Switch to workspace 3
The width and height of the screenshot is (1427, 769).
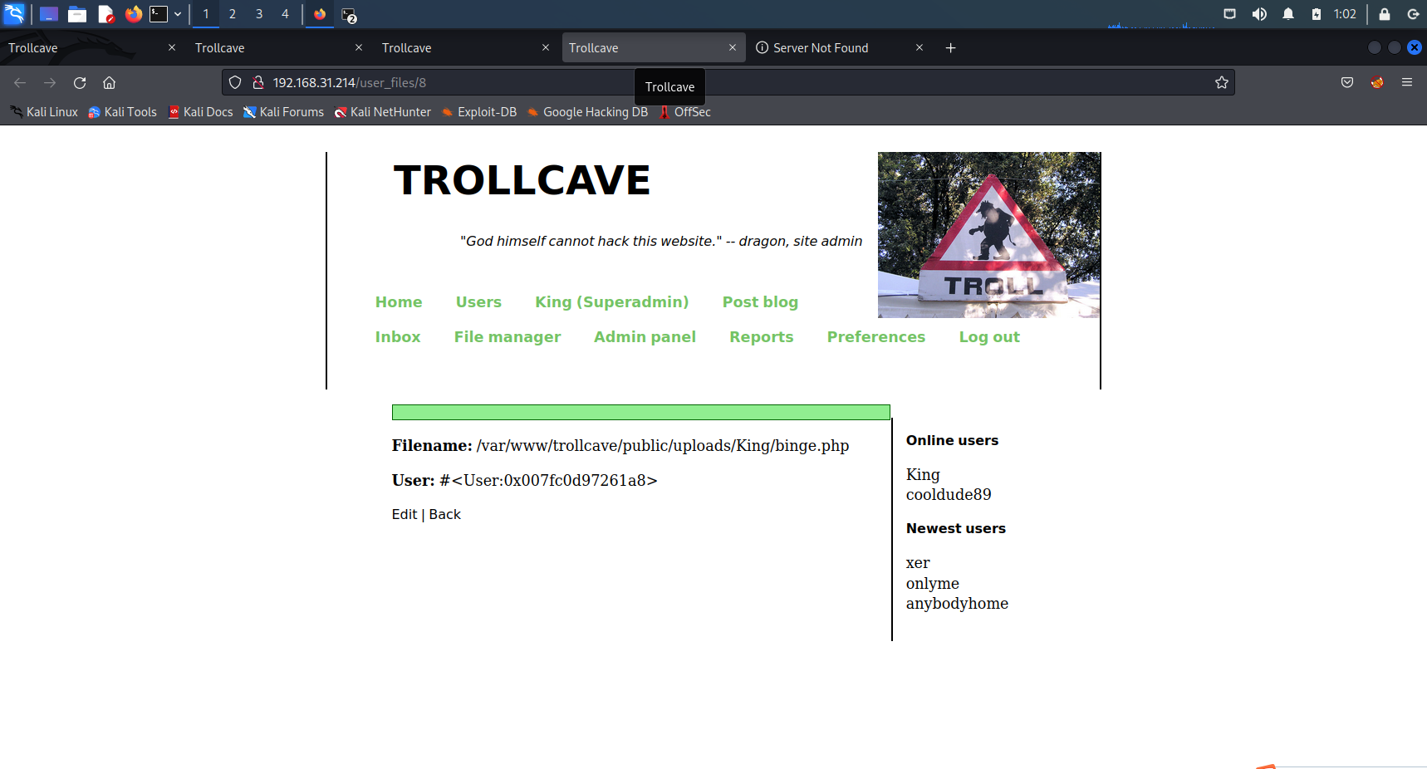259,14
